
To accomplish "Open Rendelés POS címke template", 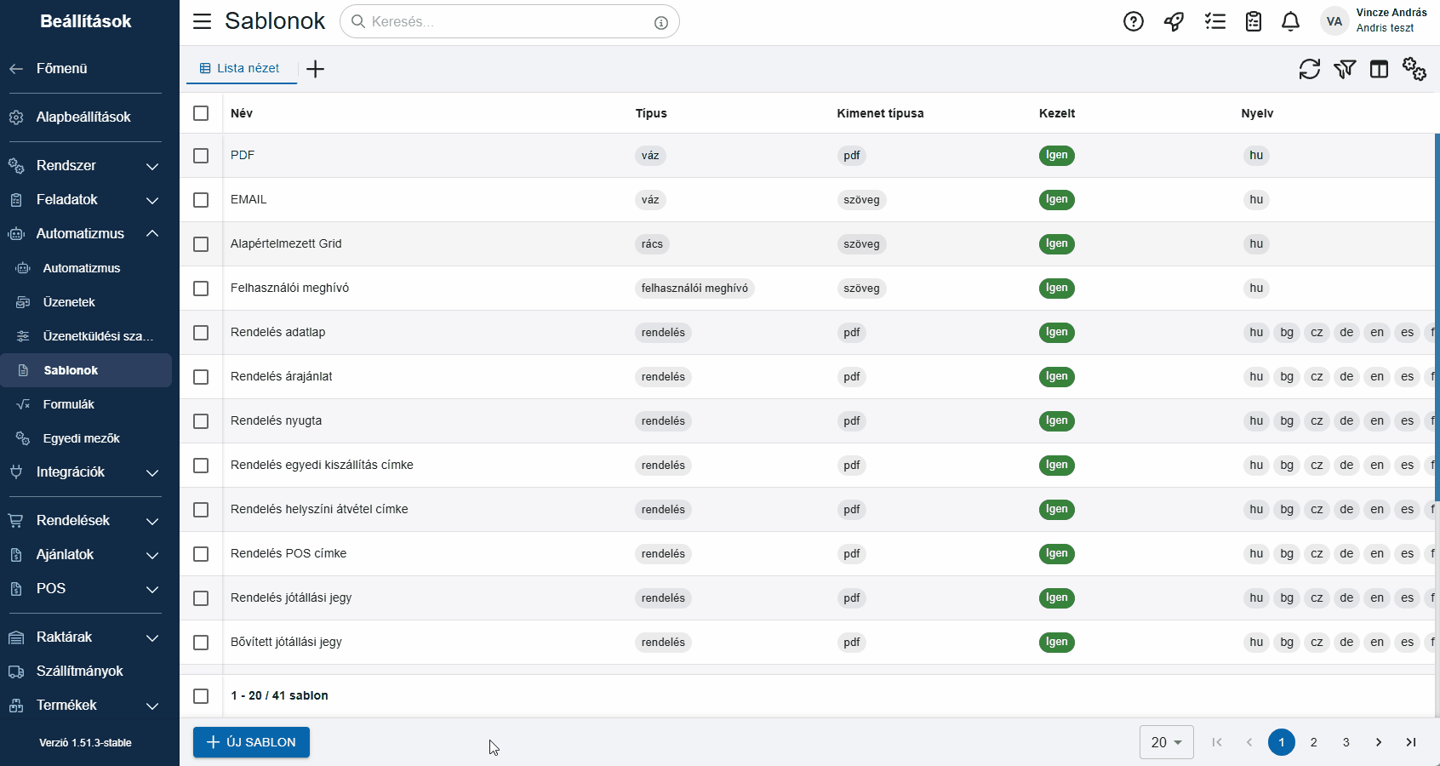I will [289, 553].
